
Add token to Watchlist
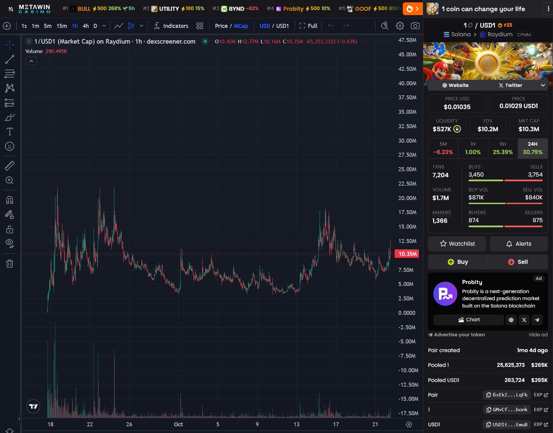(x=457, y=243)
